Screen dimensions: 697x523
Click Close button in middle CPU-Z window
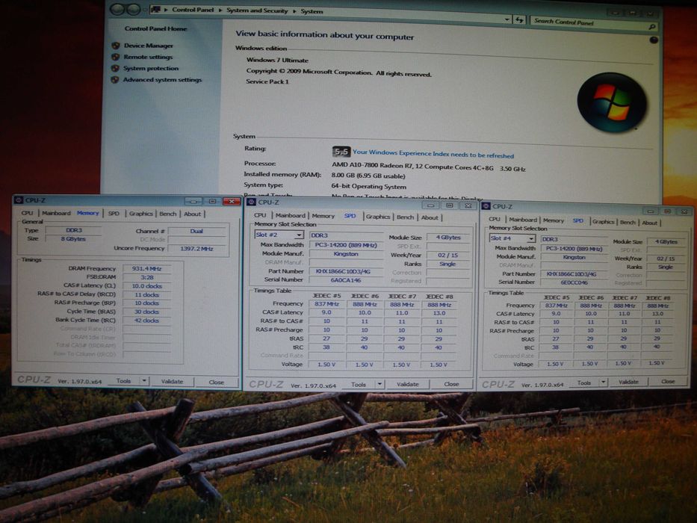coord(451,384)
